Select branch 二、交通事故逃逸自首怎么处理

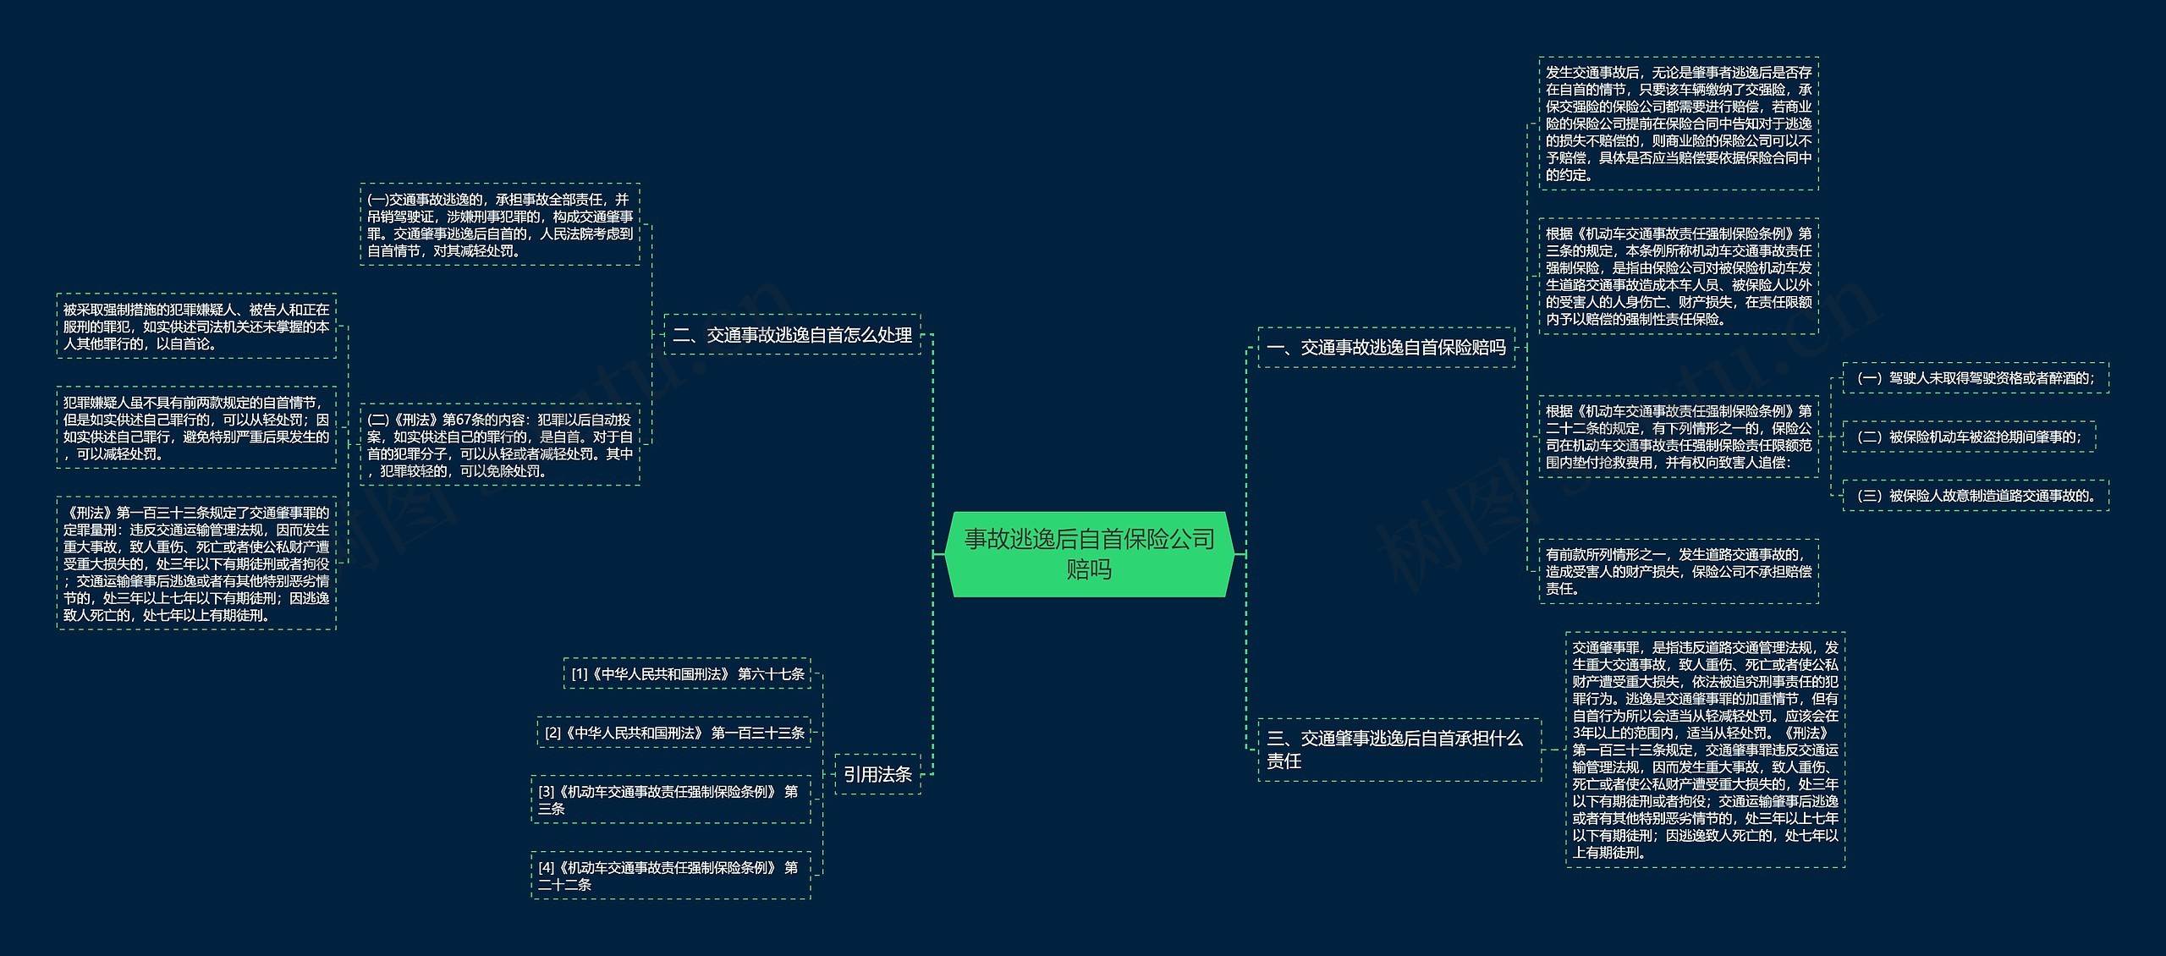[792, 335]
